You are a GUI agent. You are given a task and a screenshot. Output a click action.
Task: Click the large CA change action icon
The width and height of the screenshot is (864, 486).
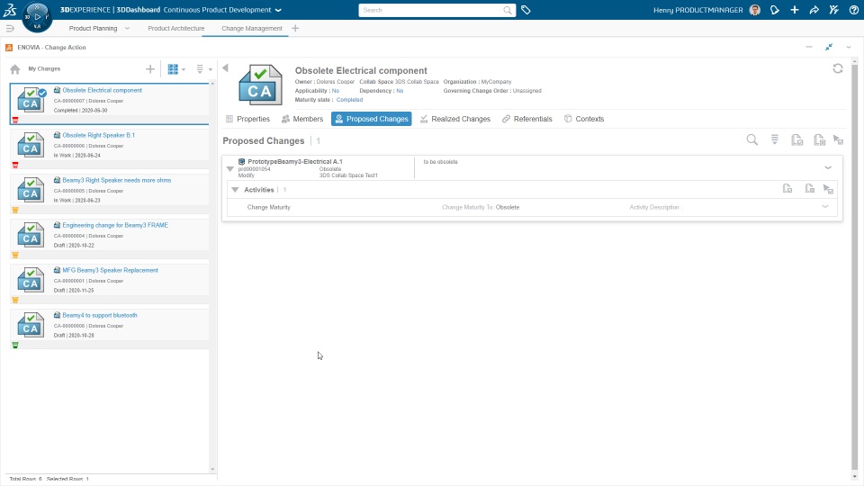(260, 85)
